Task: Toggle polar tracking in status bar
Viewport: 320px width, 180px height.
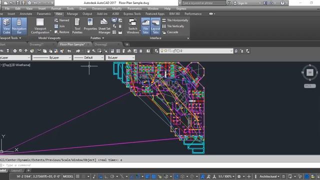Action: 112,176
